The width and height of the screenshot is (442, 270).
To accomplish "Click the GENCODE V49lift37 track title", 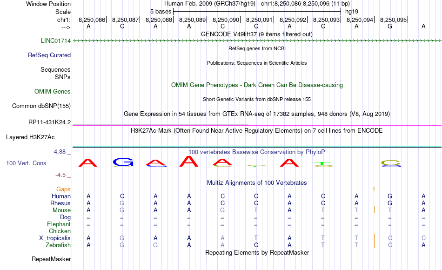I will point(256,34).
